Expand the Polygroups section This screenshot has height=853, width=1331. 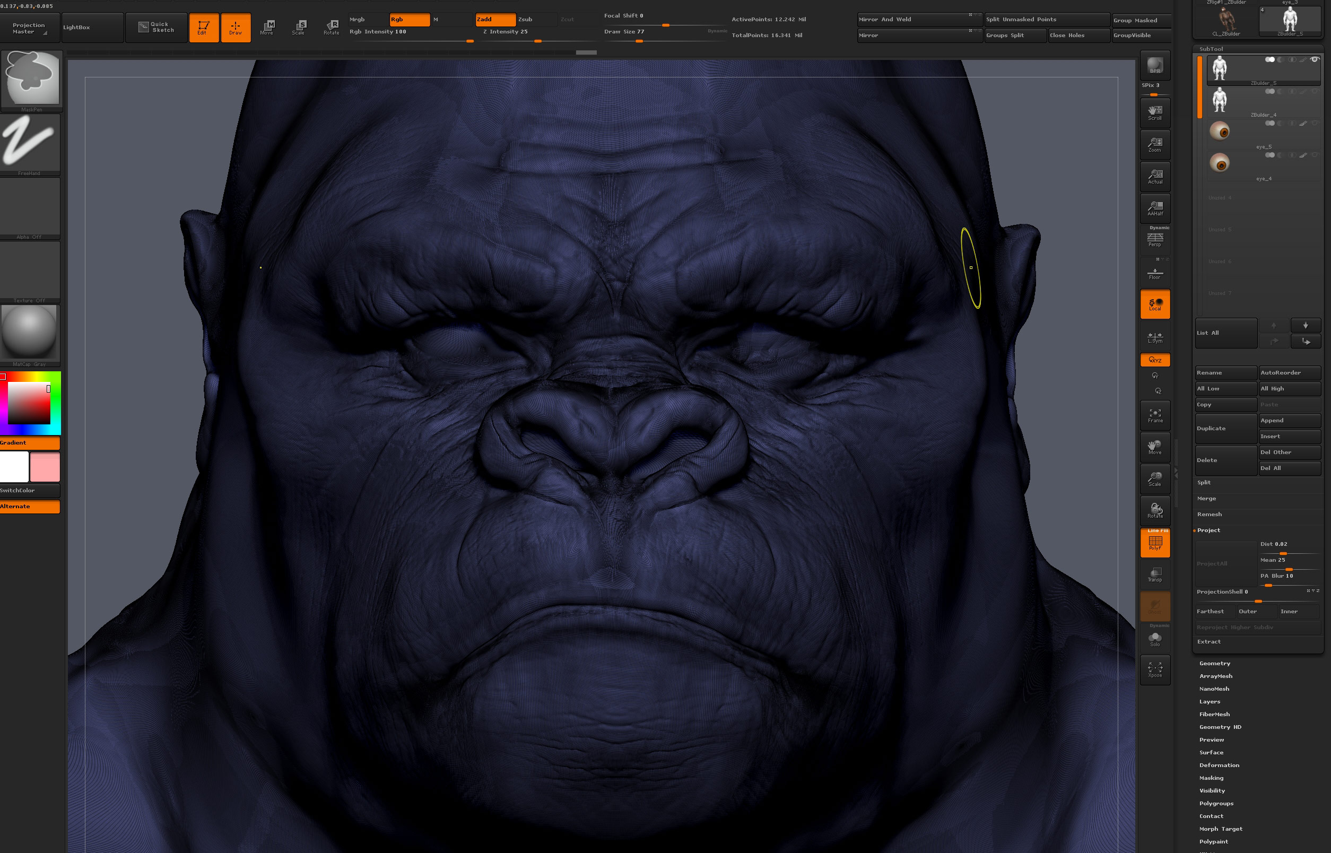[1216, 803]
